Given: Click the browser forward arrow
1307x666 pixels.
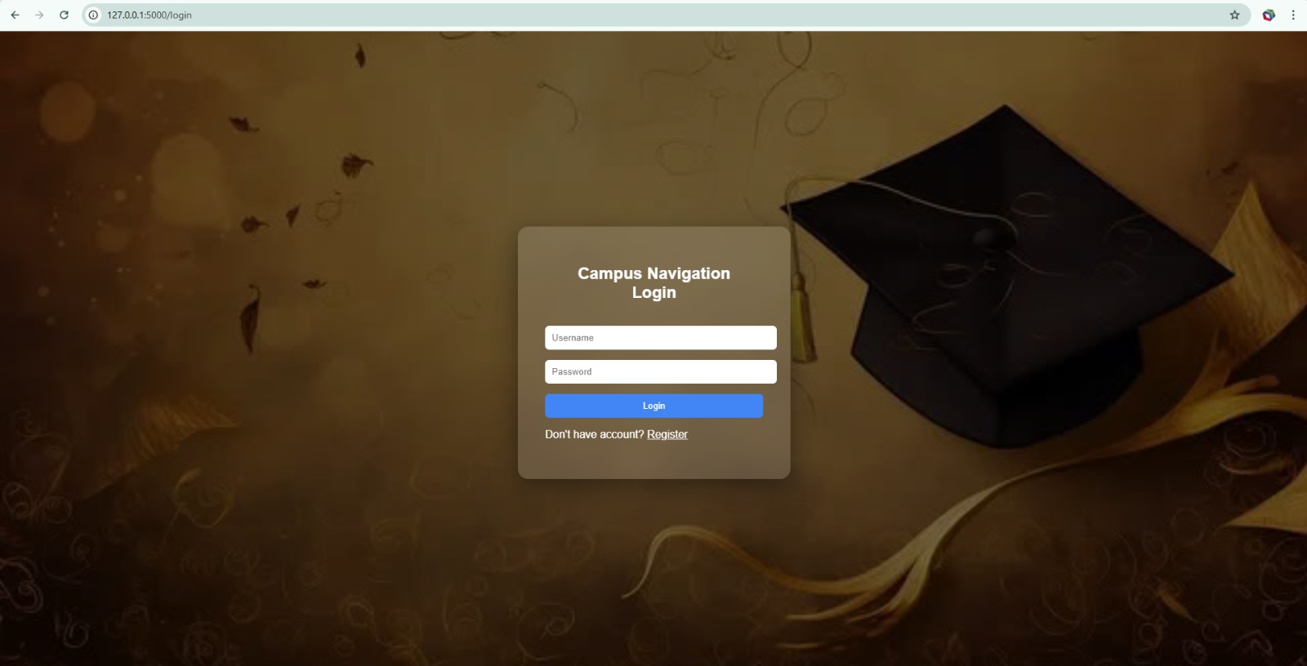Looking at the screenshot, I should point(39,15).
